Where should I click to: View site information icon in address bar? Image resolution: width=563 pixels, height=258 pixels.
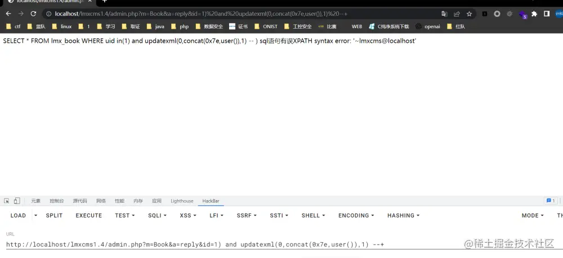click(x=49, y=13)
